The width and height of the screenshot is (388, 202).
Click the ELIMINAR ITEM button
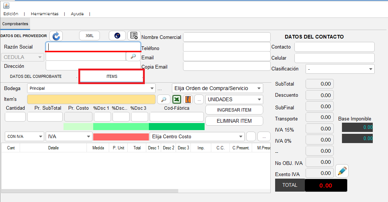click(x=234, y=121)
